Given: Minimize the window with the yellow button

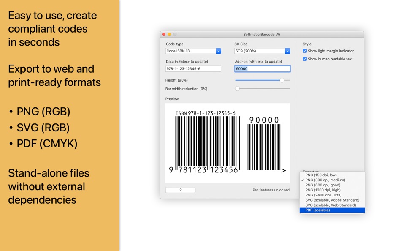Looking at the screenshot, I should point(169,34).
